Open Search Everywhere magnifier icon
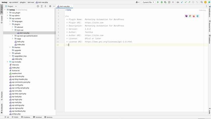Viewport: 211px width, 119px height. click(x=201, y=2)
